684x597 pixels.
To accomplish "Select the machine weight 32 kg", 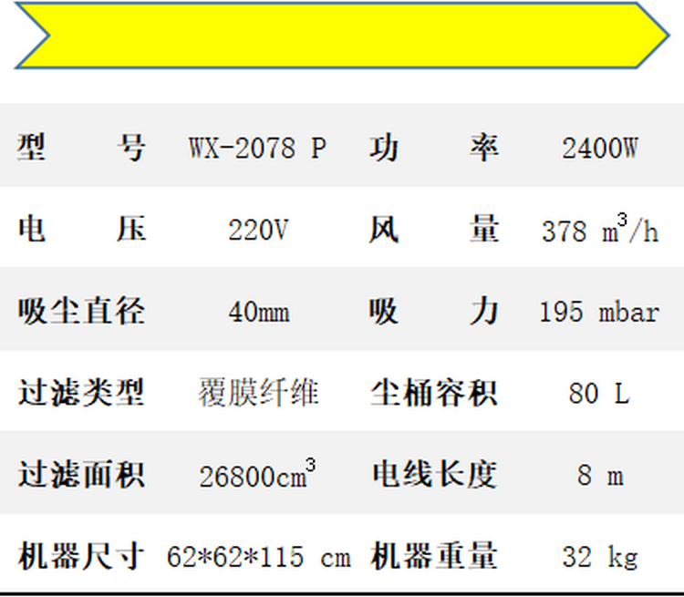I will pyautogui.click(x=600, y=558).
